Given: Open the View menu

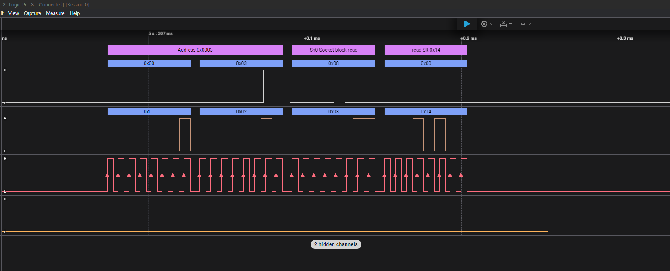Looking at the screenshot, I should click(x=14, y=13).
